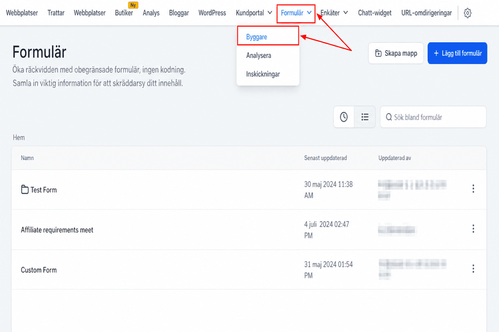Open the settings gear icon in navigation

click(x=467, y=13)
